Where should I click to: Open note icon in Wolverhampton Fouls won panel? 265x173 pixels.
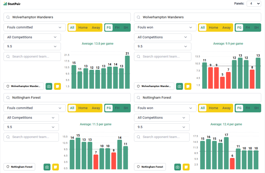point(188,86)
